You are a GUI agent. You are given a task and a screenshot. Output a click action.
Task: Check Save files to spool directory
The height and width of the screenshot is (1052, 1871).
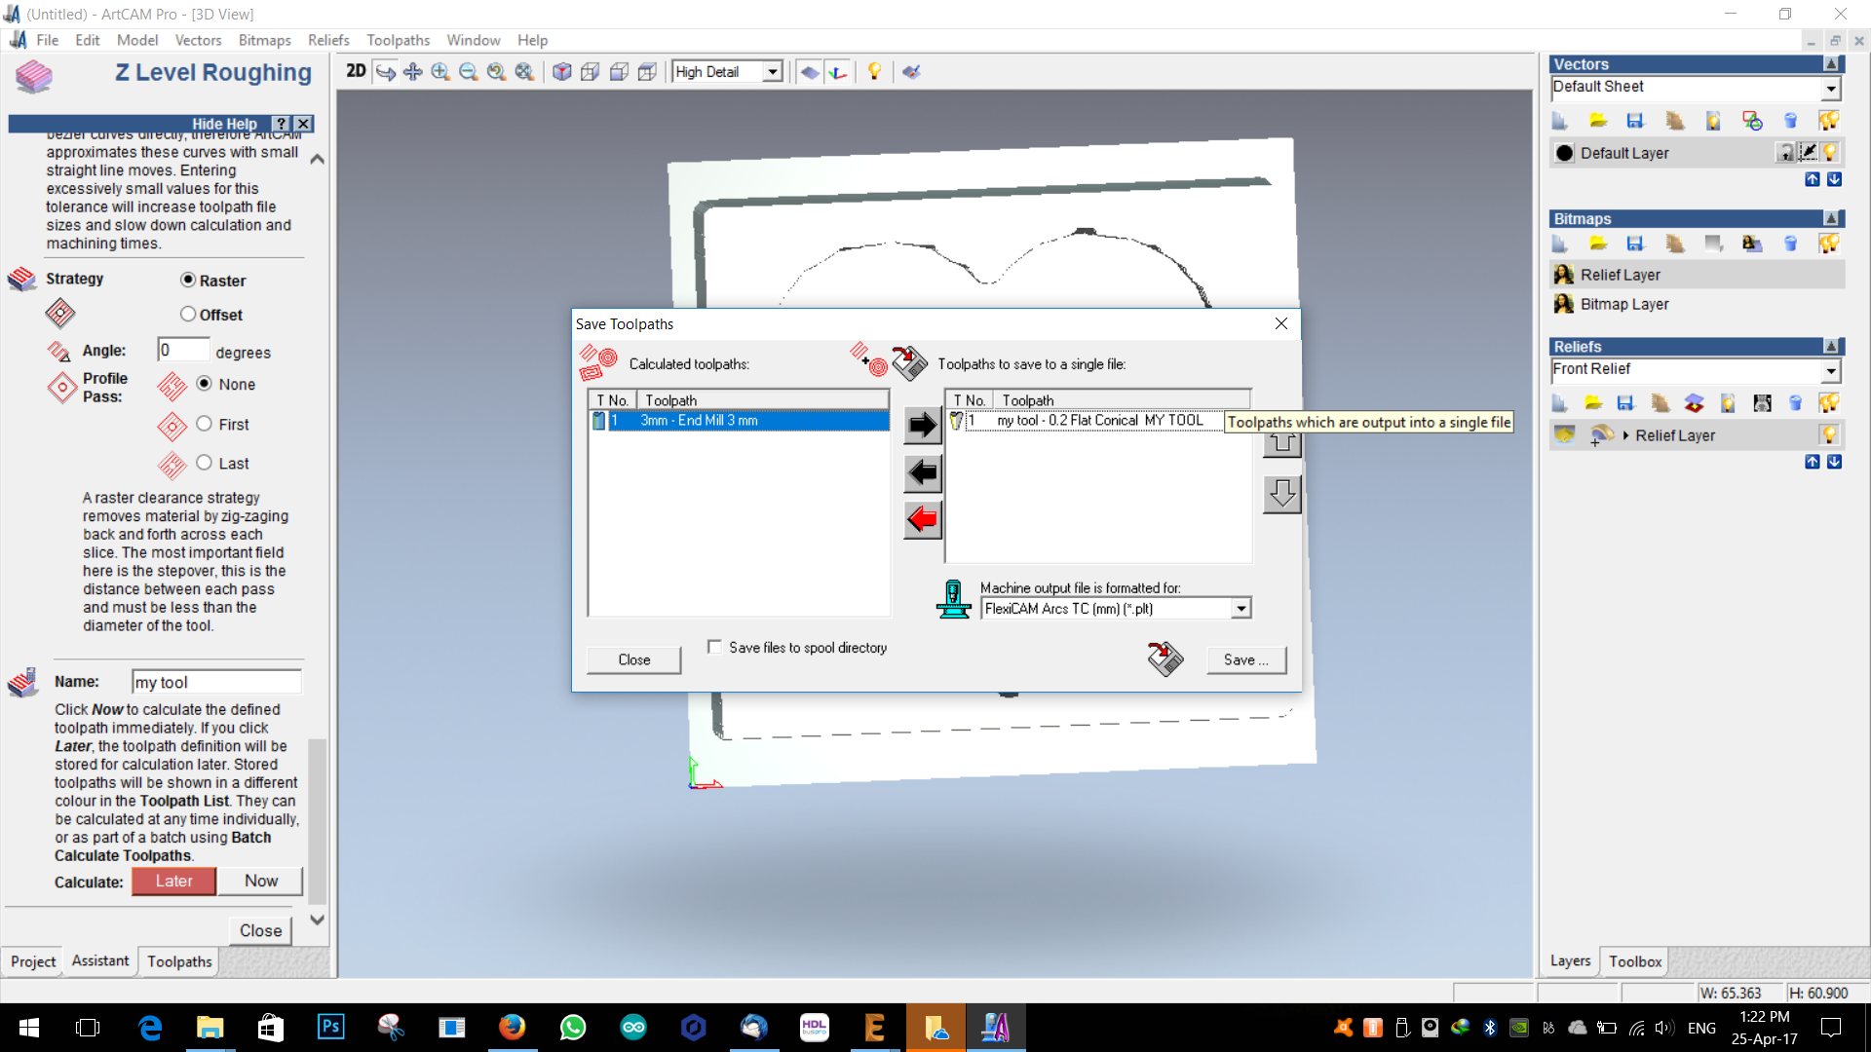coord(714,647)
